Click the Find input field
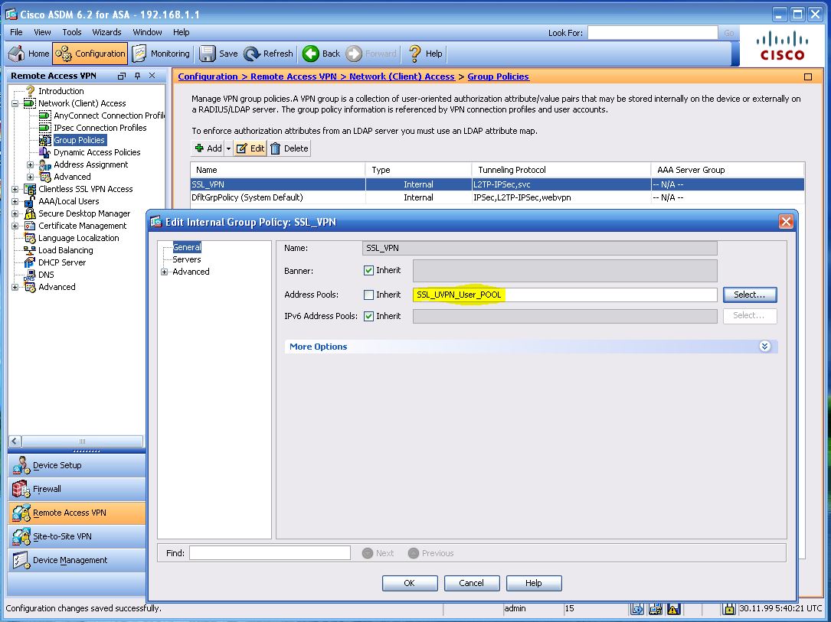The height and width of the screenshot is (622, 831). 270,552
